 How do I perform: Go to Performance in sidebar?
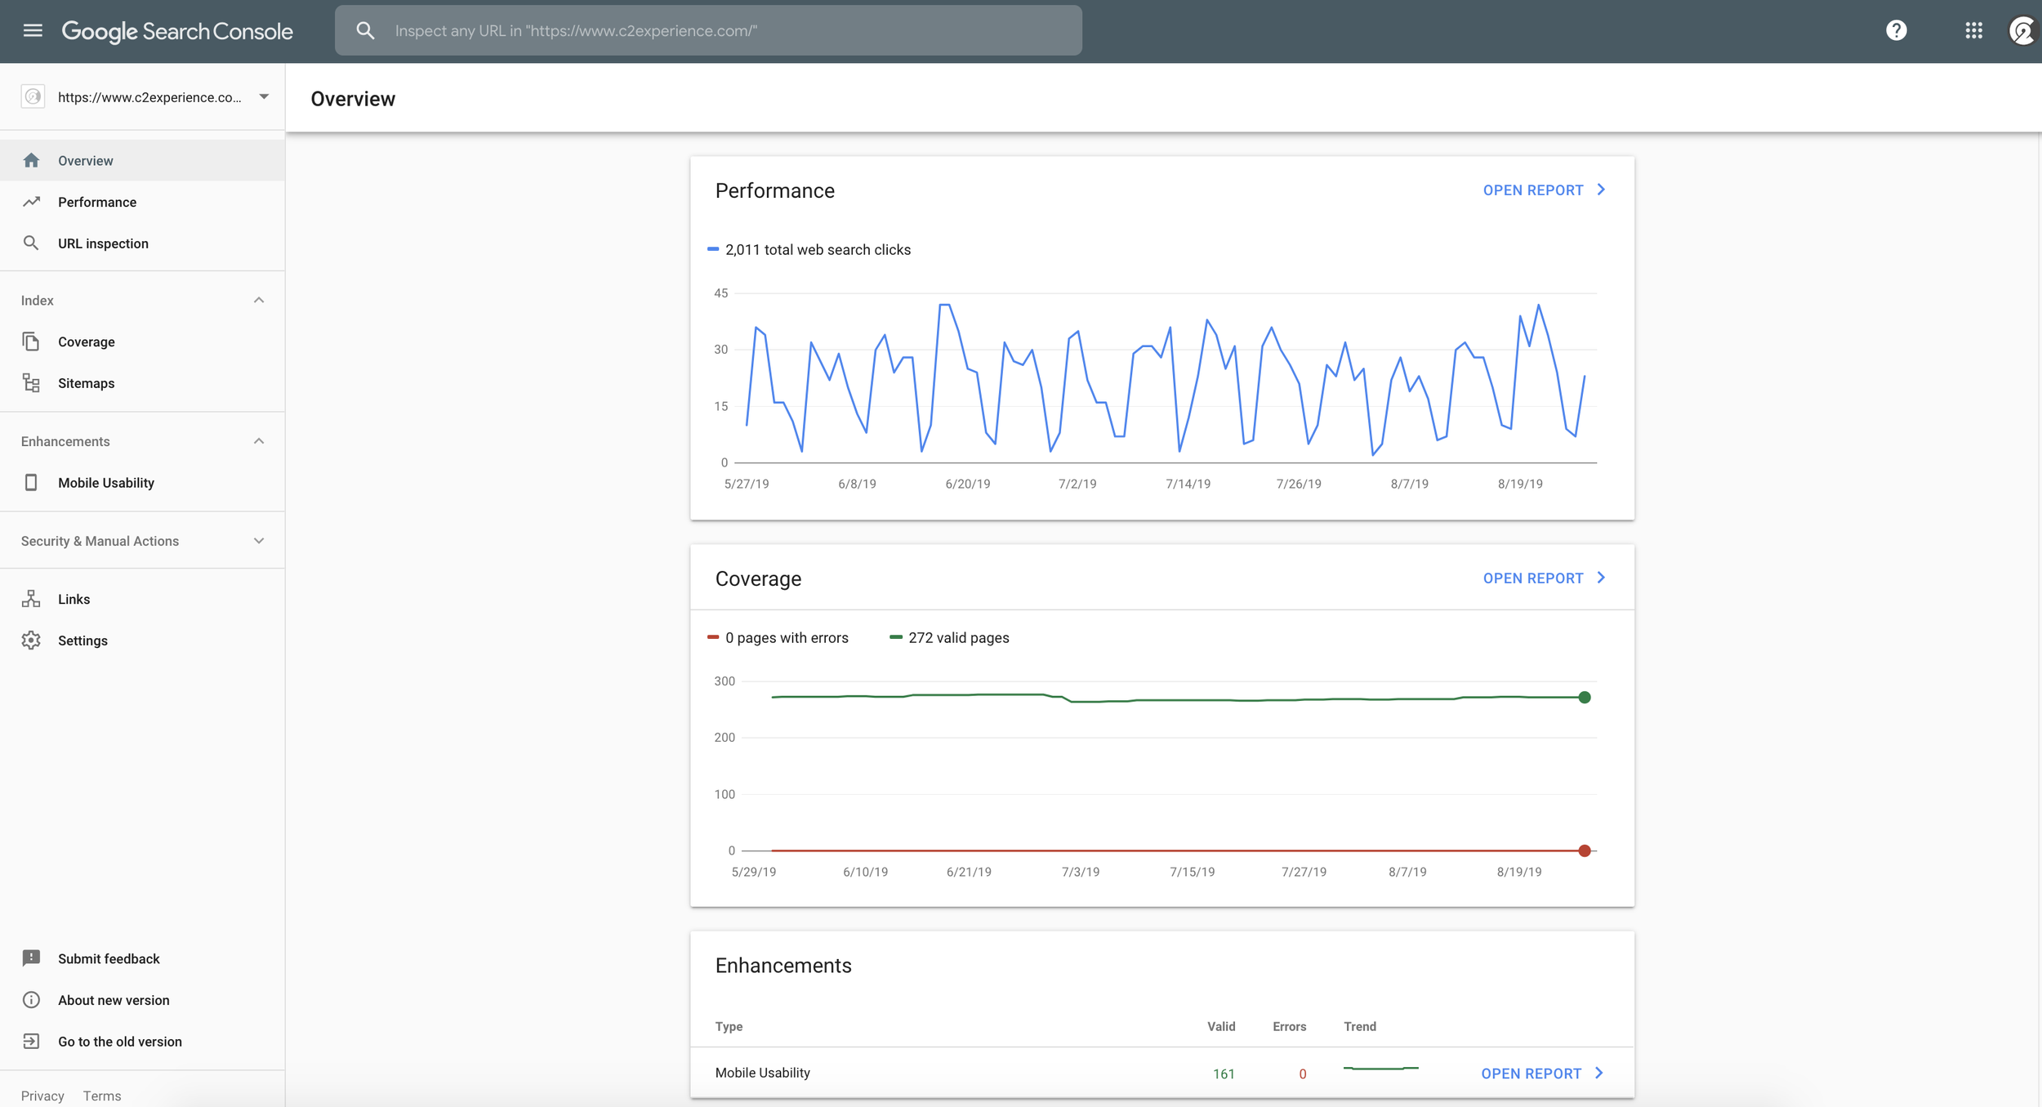tap(96, 202)
